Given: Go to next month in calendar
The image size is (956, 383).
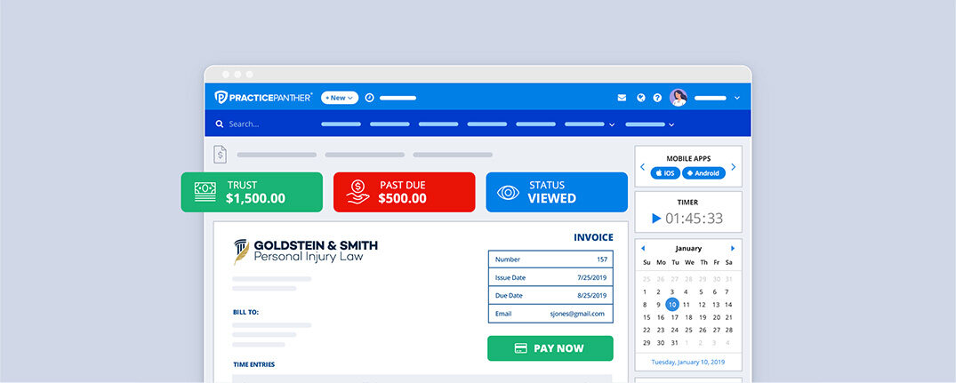Looking at the screenshot, I should (x=733, y=249).
